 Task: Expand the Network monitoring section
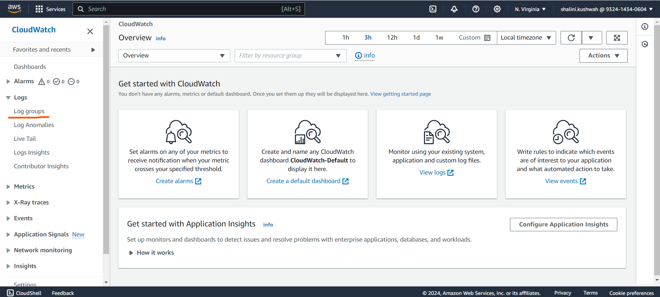coord(8,251)
